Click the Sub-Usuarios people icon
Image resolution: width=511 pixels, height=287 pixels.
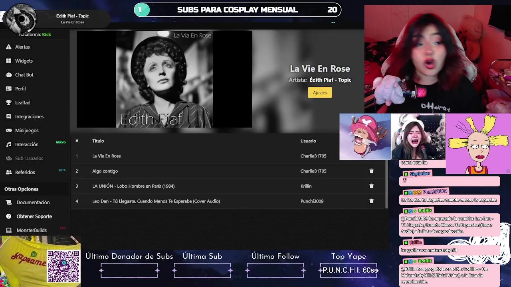point(8,158)
